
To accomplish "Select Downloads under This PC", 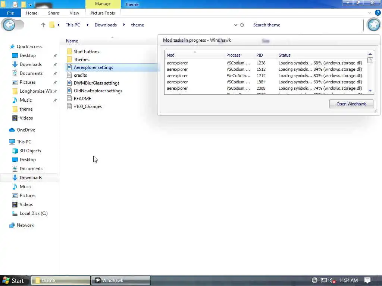I will (29, 178).
